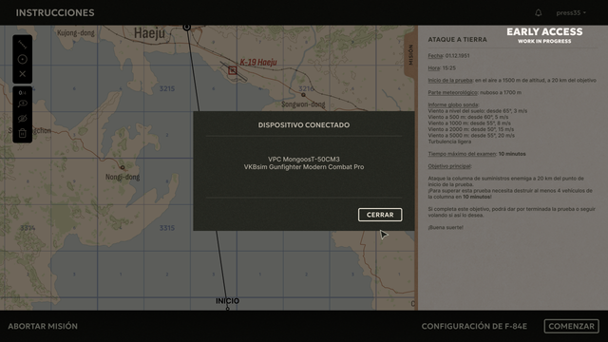This screenshot has width=608, height=342.
Task: Click the Kujong-dong map label
Action: [x=76, y=33]
